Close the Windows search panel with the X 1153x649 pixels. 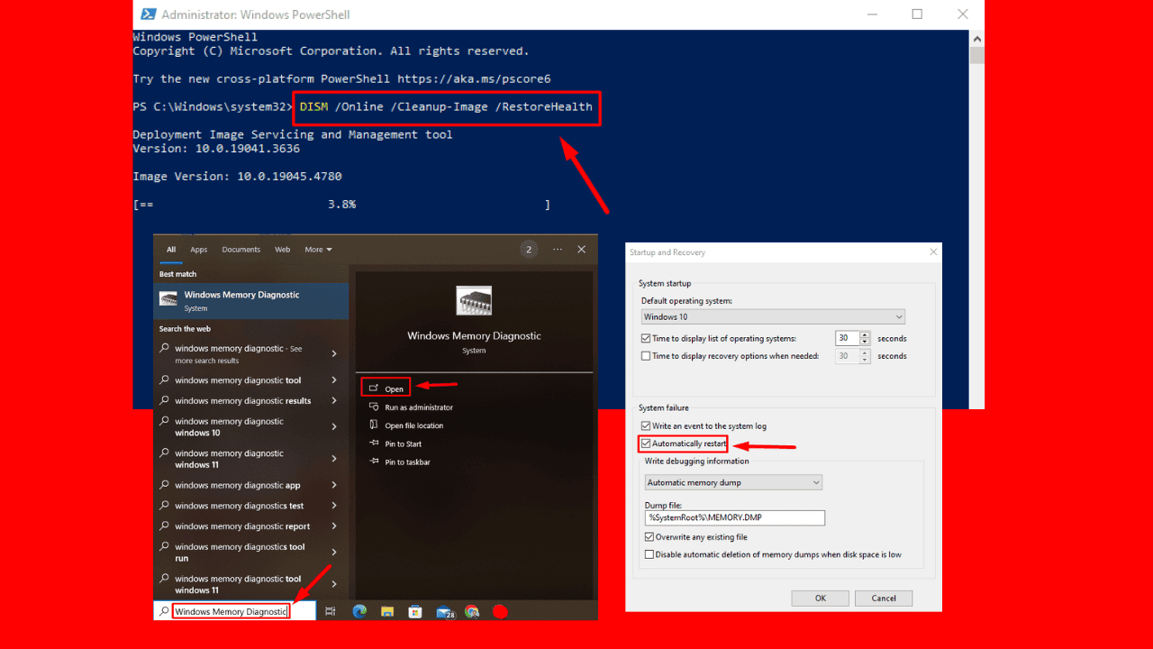tap(582, 250)
